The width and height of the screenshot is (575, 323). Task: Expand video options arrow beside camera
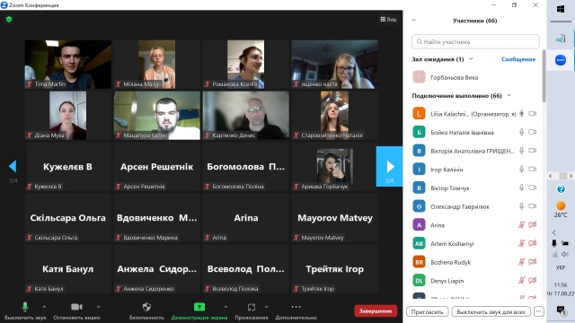tap(98, 307)
